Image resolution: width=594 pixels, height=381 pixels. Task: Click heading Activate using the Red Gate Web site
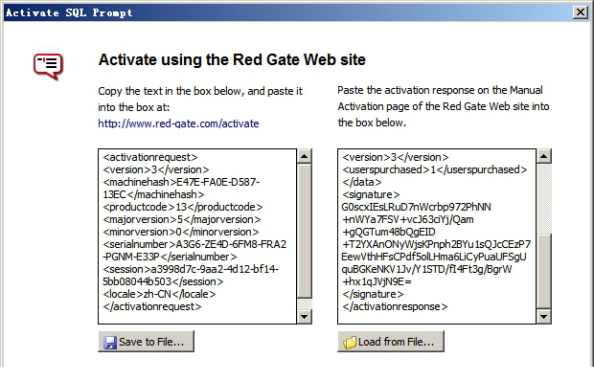pyautogui.click(x=232, y=59)
